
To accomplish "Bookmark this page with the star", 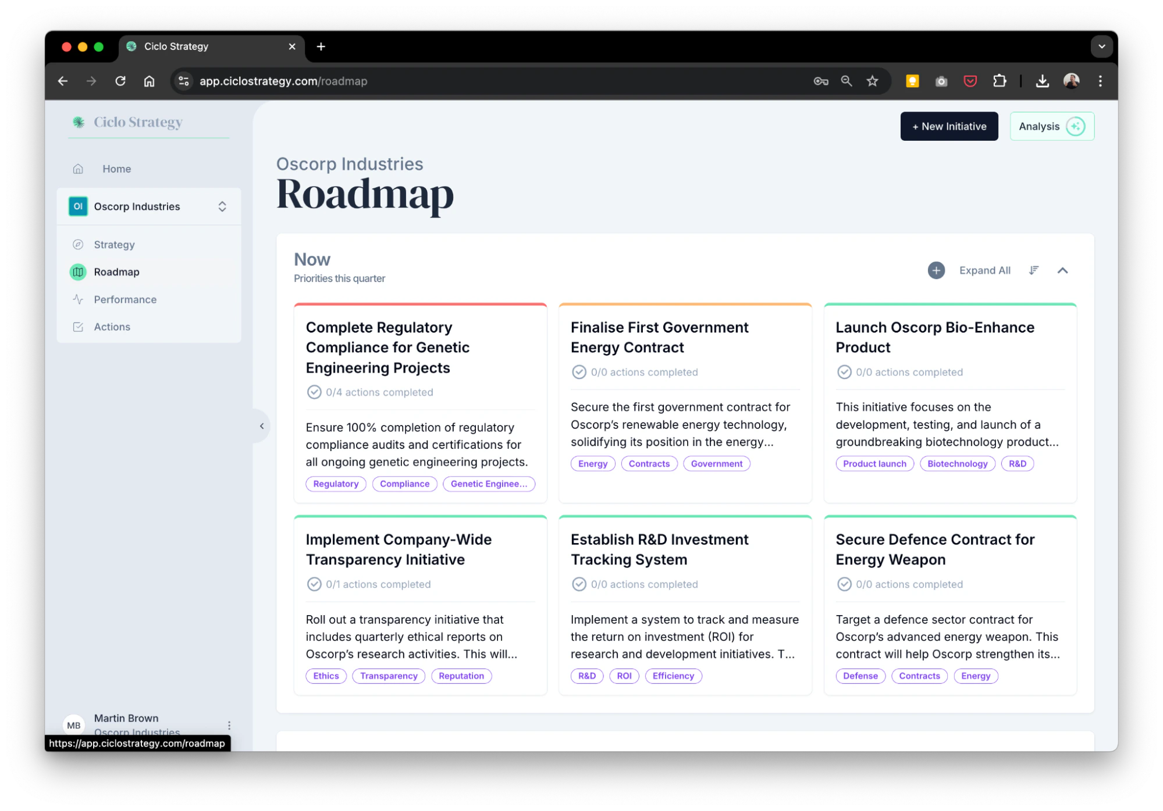I will pos(872,81).
